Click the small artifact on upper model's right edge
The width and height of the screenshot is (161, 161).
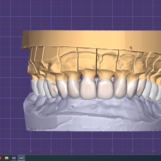[131, 49]
